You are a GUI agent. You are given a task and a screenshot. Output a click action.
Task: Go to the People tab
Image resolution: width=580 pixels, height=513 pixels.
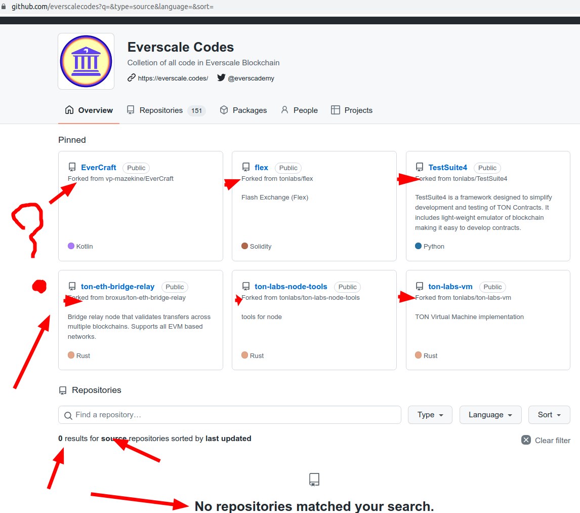[x=299, y=110]
